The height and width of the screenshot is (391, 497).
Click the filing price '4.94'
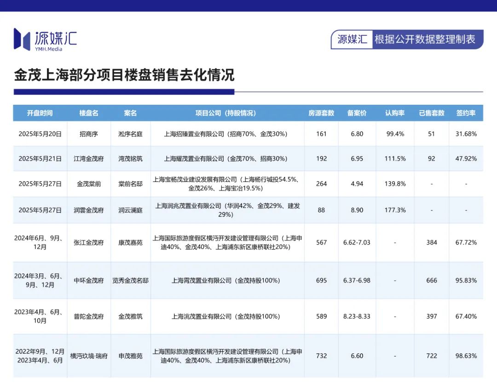(357, 184)
